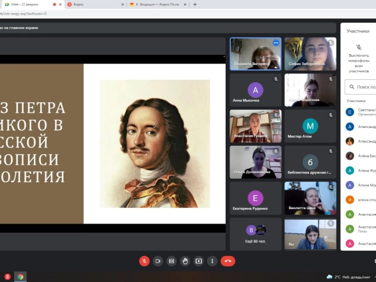Click the participant search field
Image resolution: width=376 pixels, height=282 pixels.
(360, 87)
